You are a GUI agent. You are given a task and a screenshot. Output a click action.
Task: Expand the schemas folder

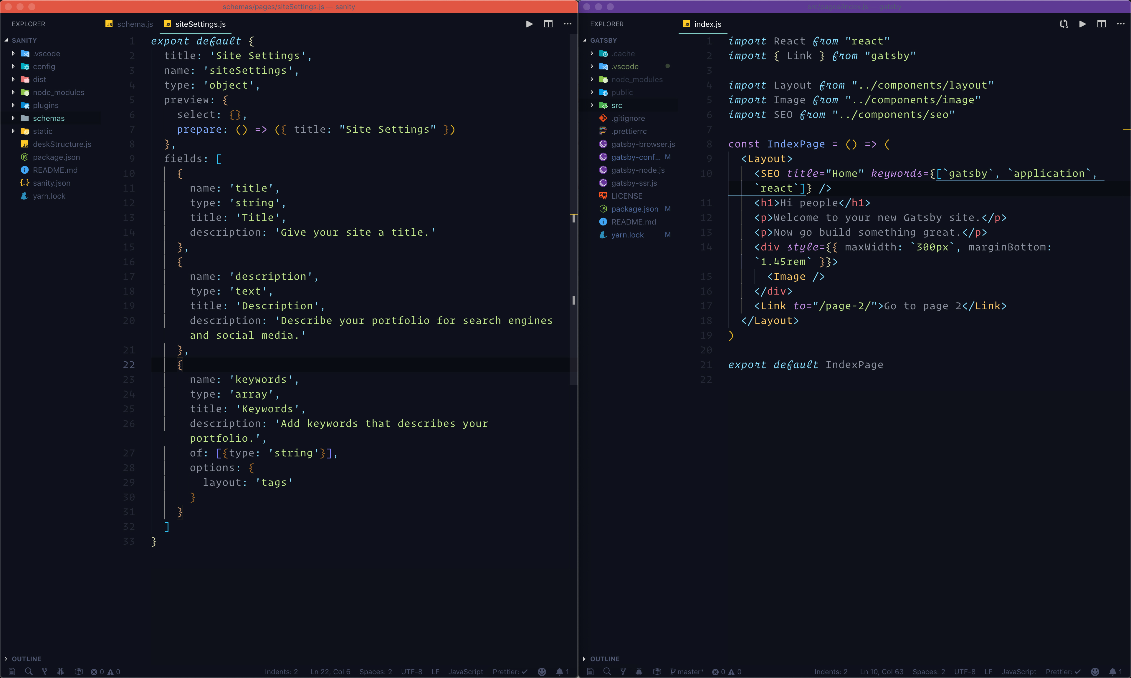49,118
